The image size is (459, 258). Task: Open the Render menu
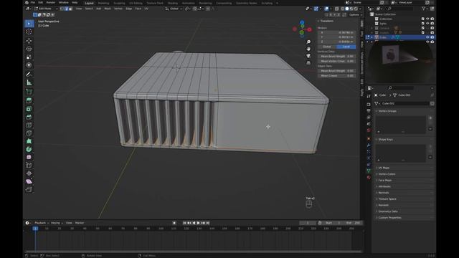coord(51,3)
